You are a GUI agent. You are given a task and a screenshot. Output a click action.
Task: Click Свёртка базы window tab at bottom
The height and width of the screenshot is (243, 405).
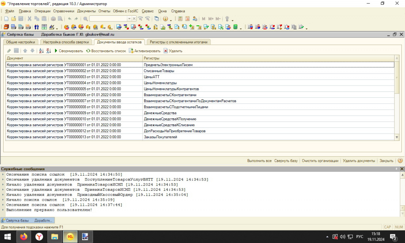(x=27, y=220)
